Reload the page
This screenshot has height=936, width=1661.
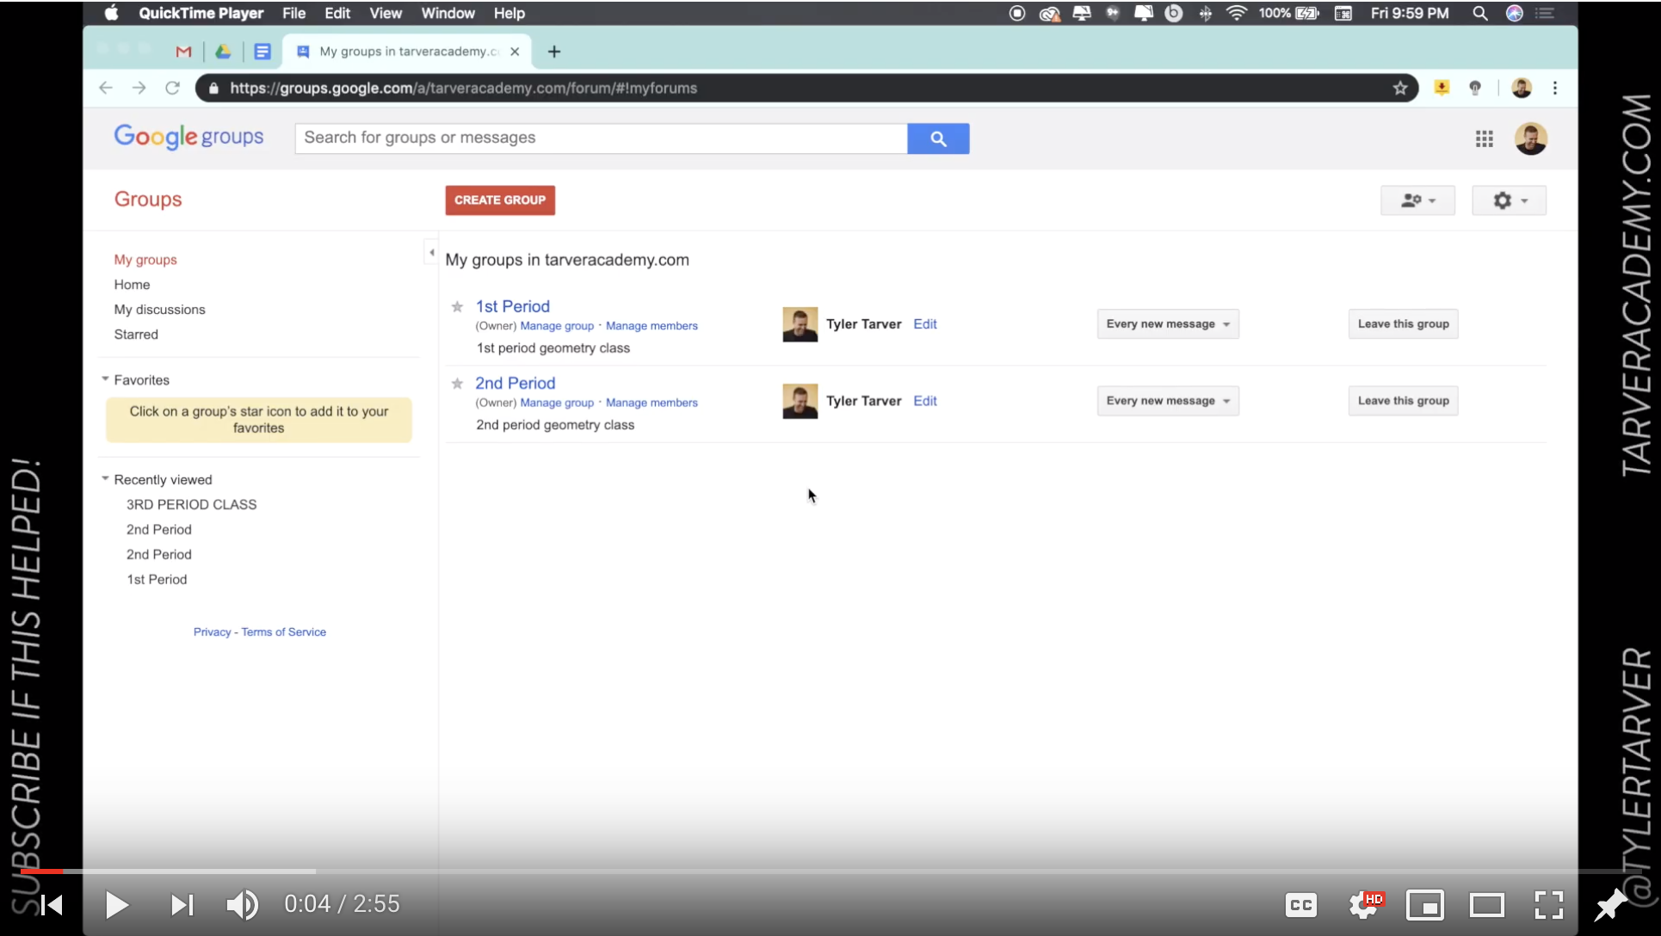click(172, 88)
